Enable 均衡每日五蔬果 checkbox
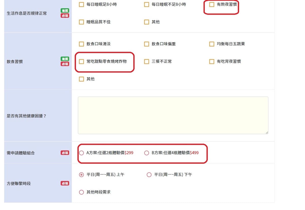The height and width of the screenshot is (210, 305). point(212,44)
